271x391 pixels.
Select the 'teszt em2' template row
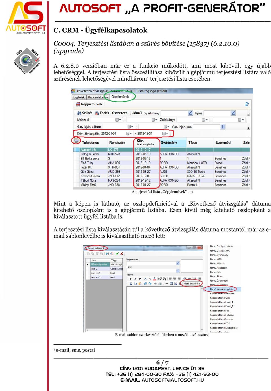point(104,273)
